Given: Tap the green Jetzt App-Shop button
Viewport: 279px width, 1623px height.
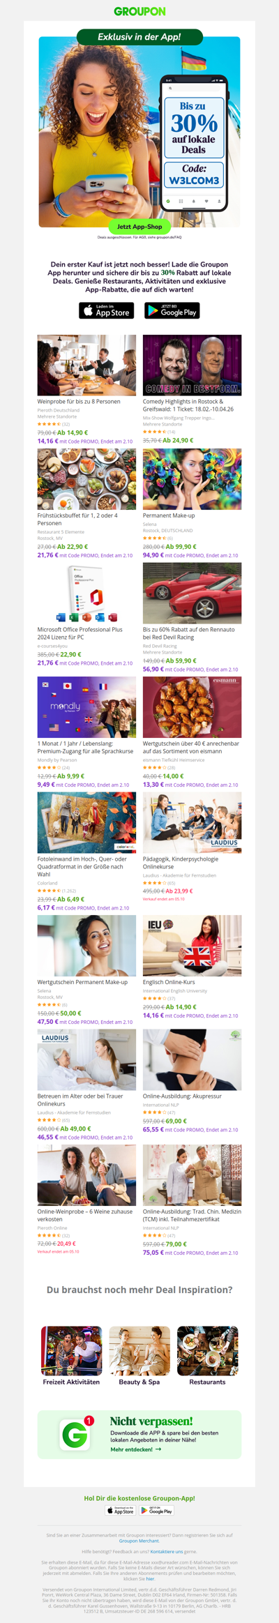Looking at the screenshot, I should pyautogui.click(x=139, y=227).
